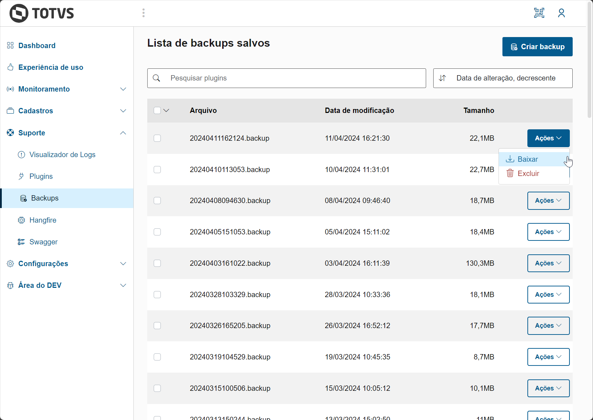Collapse the Suporte section
Viewport: 593px width, 420px height.
123,133
